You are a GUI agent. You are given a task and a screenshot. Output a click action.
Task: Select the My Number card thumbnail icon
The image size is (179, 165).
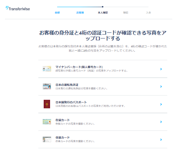click(x=47, y=69)
